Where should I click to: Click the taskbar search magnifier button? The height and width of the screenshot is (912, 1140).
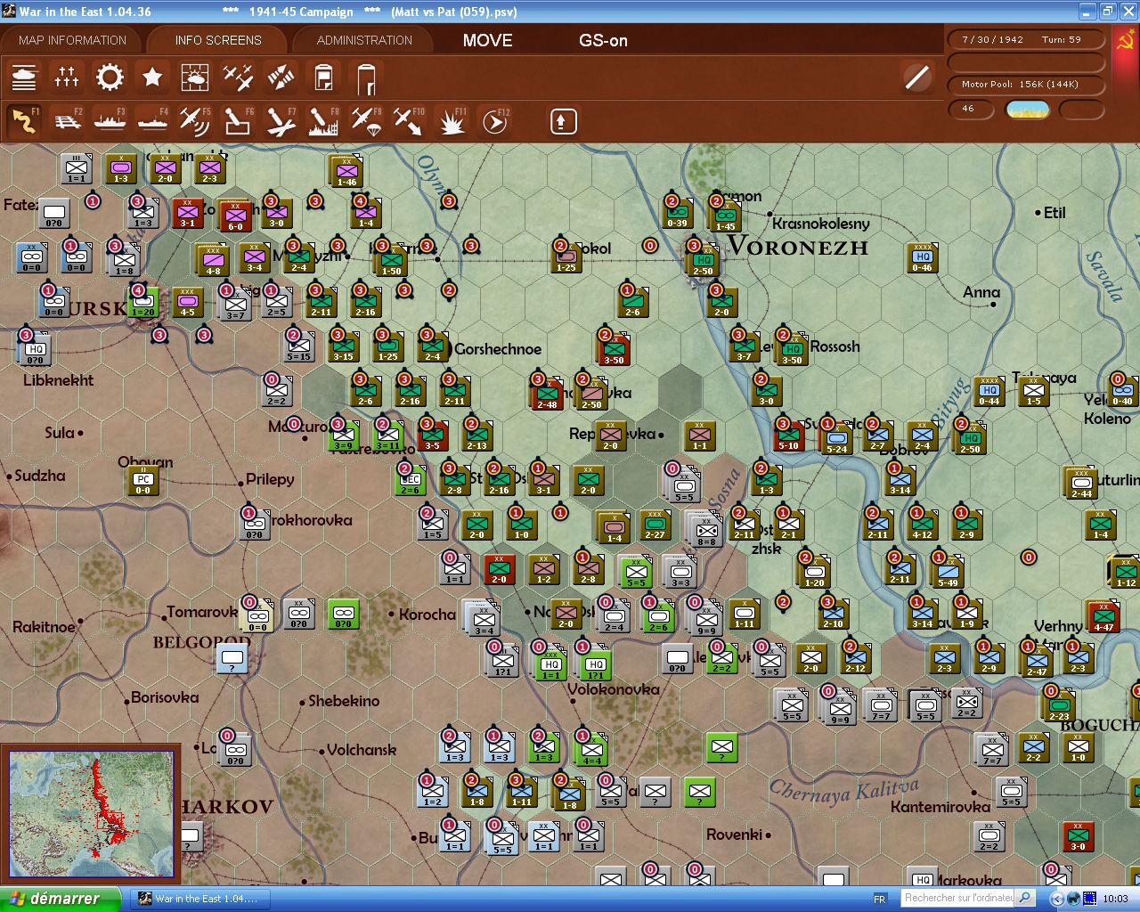tap(1025, 898)
